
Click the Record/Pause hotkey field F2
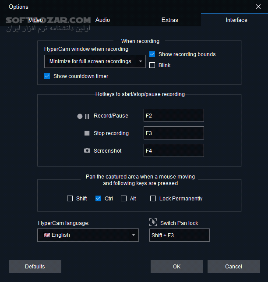[x=173, y=116]
